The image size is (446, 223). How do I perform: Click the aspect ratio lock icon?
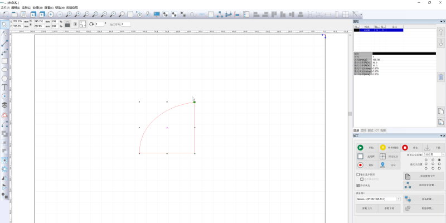[67, 24]
